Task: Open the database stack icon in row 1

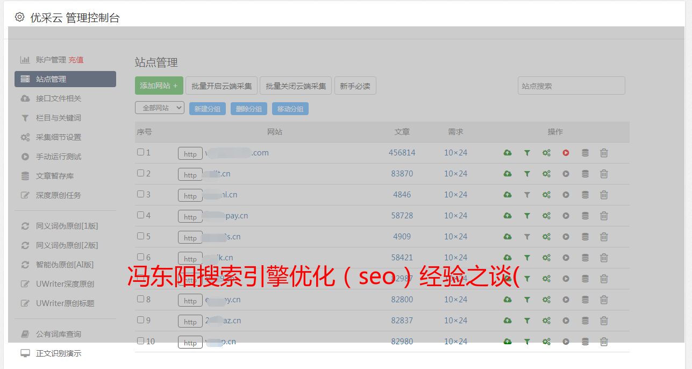Action: [585, 153]
